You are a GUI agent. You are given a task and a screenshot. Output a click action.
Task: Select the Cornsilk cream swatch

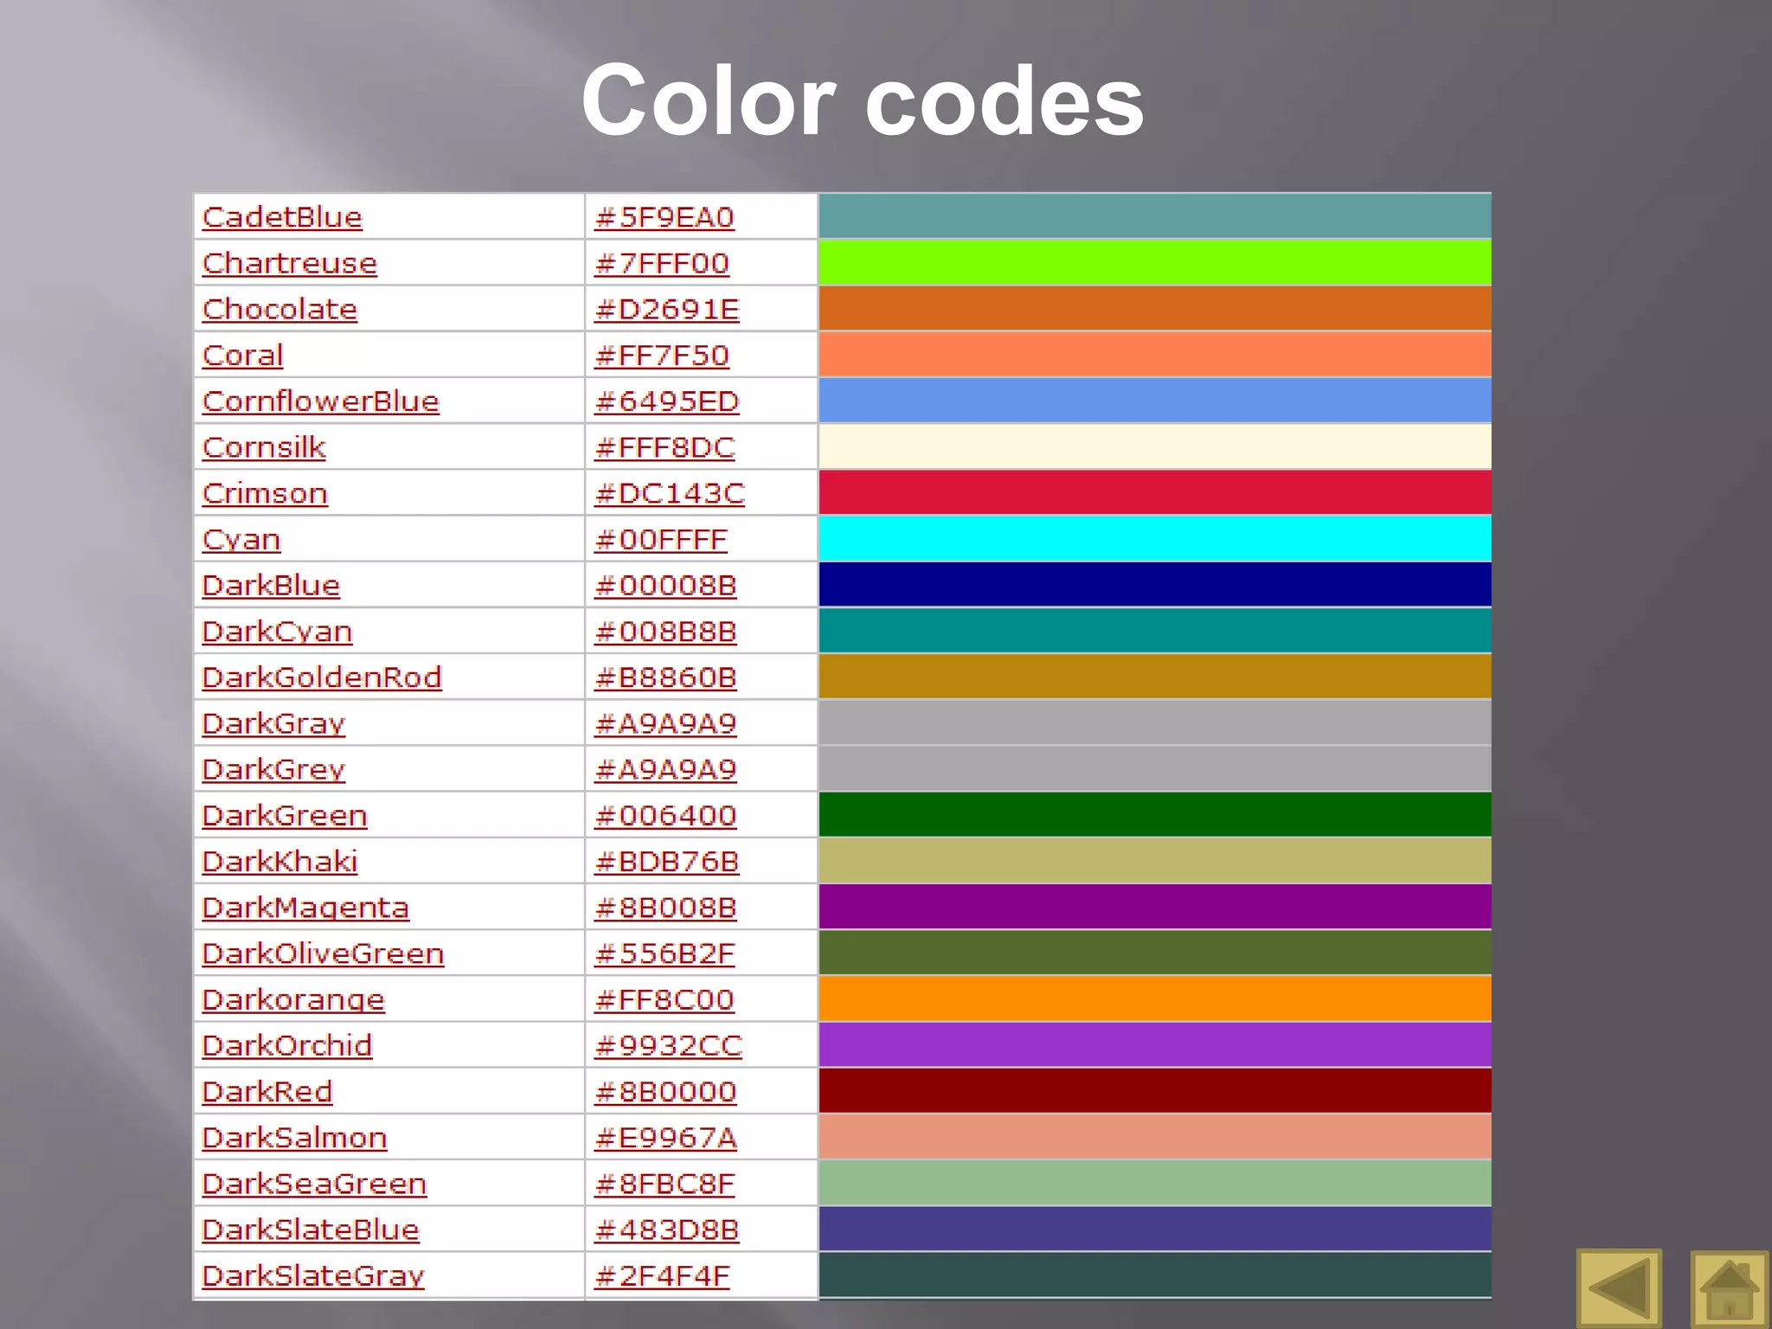tap(1155, 447)
